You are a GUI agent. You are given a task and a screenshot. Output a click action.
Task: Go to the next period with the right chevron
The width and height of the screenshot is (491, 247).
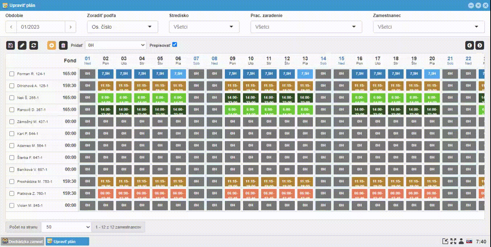[x=70, y=27]
